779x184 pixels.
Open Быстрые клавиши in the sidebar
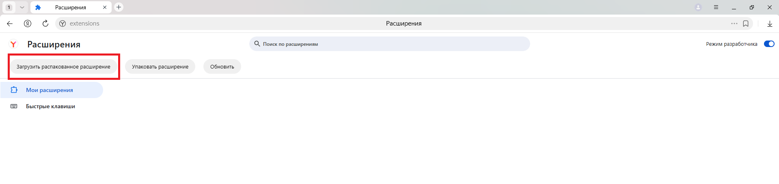52,106
